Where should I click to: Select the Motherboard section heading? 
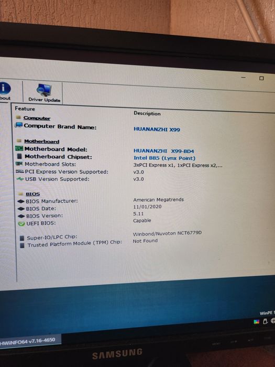tap(41, 141)
